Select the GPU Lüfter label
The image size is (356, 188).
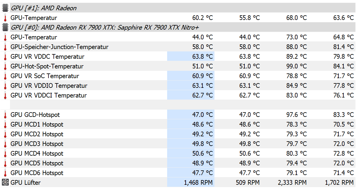coord(26,183)
